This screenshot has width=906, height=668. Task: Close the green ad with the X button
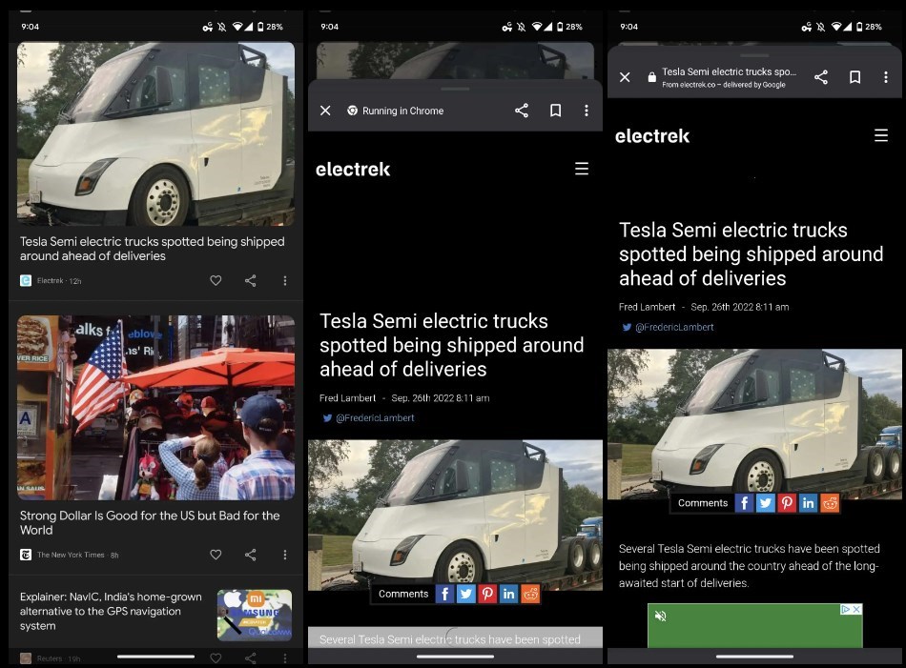[856, 609]
